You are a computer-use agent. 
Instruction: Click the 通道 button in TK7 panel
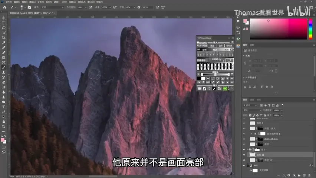[212, 46]
